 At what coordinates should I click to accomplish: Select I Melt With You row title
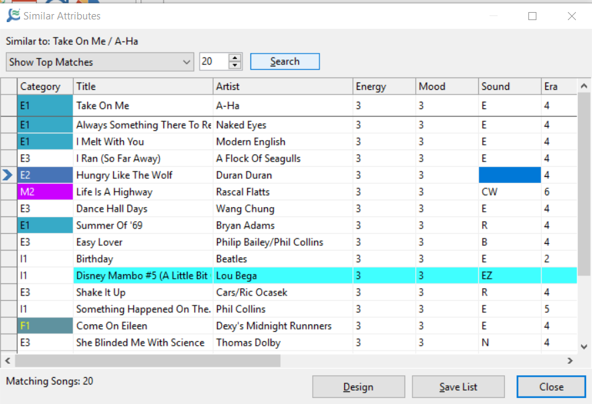pyautogui.click(x=143, y=141)
